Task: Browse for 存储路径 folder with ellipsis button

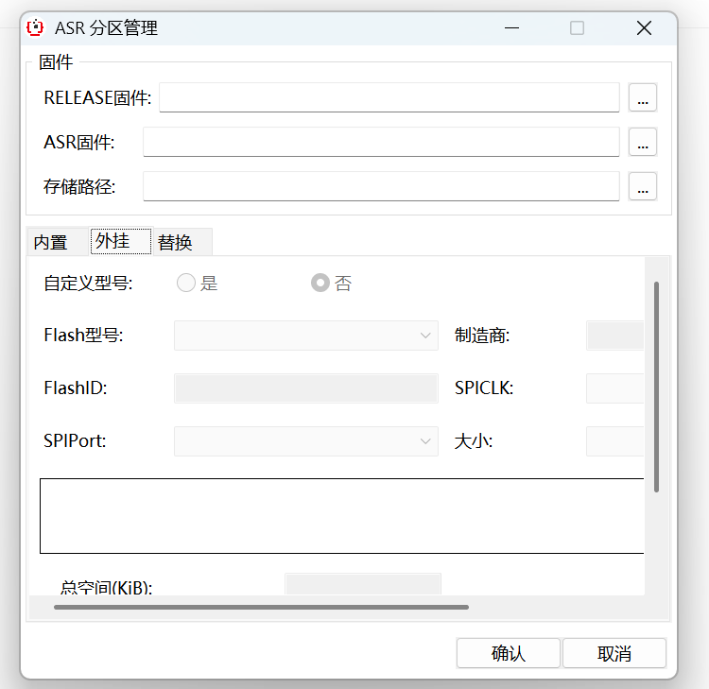Action: 643,186
